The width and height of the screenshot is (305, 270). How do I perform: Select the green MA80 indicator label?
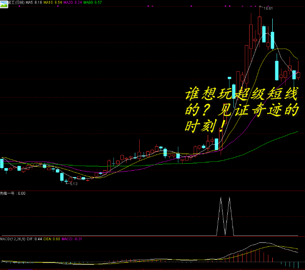(x=93, y=3)
